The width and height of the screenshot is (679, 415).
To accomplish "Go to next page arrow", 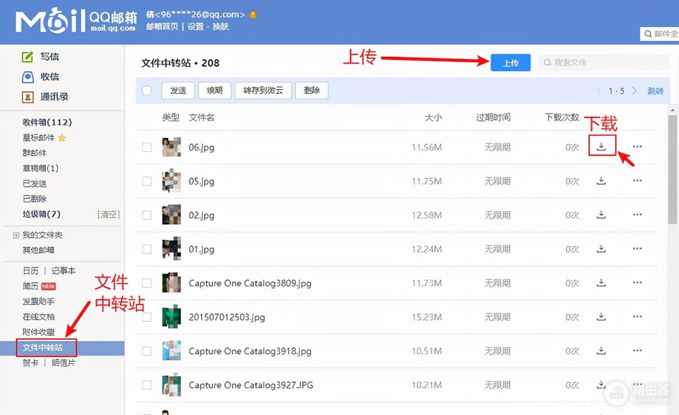I will [634, 91].
